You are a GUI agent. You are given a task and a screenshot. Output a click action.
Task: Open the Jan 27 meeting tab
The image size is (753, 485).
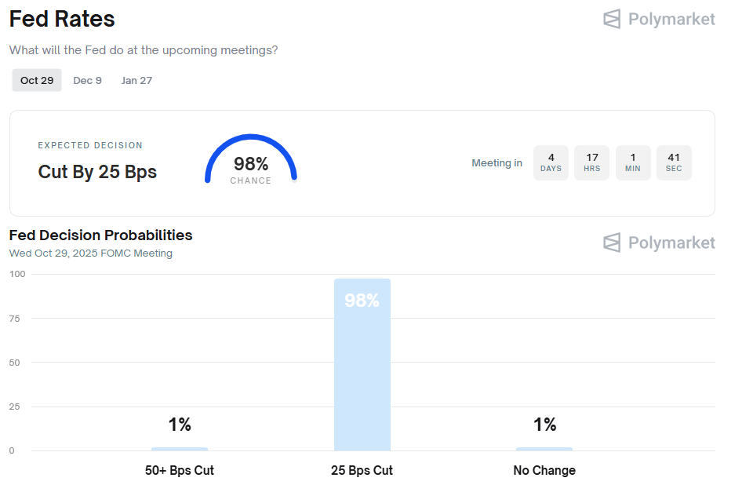(x=136, y=80)
